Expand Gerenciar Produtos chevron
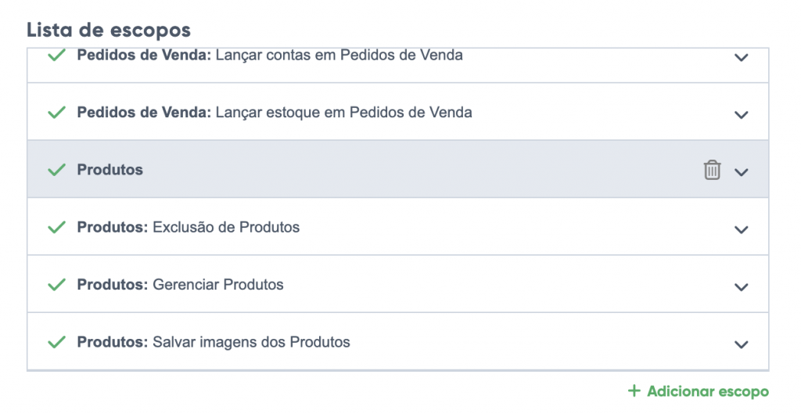Image resolution: width=801 pixels, height=414 pixels. tap(742, 286)
